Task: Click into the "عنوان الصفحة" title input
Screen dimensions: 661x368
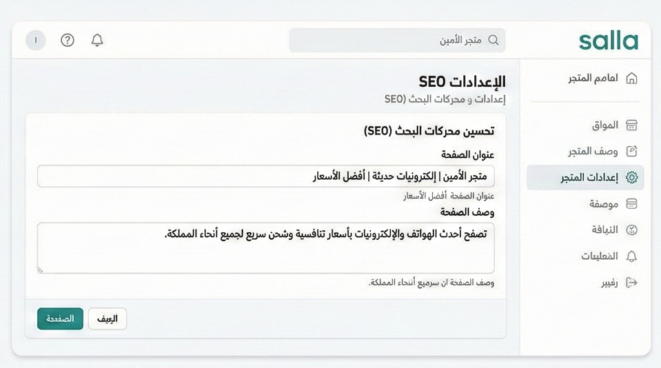Action: pyautogui.click(x=265, y=176)
